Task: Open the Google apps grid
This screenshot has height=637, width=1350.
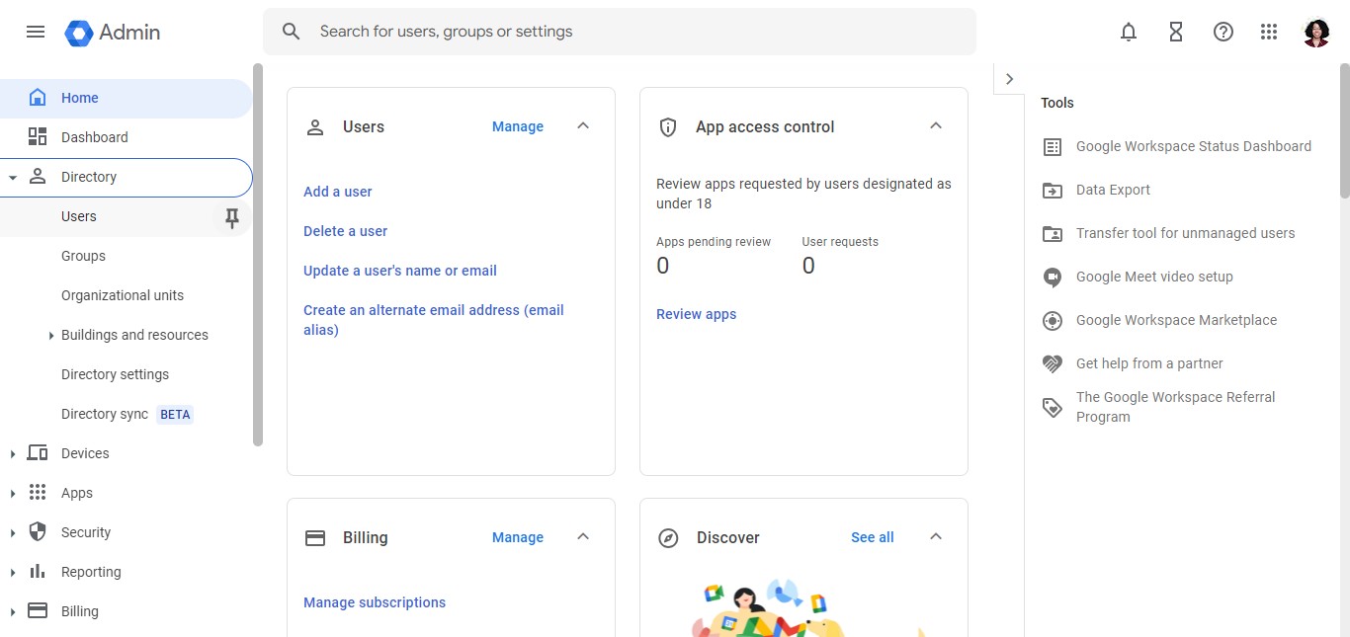Action: click(x=1270, y=32)
